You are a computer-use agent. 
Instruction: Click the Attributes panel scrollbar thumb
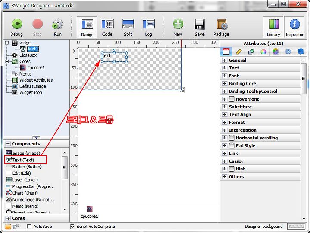click(x=304, y=79)
